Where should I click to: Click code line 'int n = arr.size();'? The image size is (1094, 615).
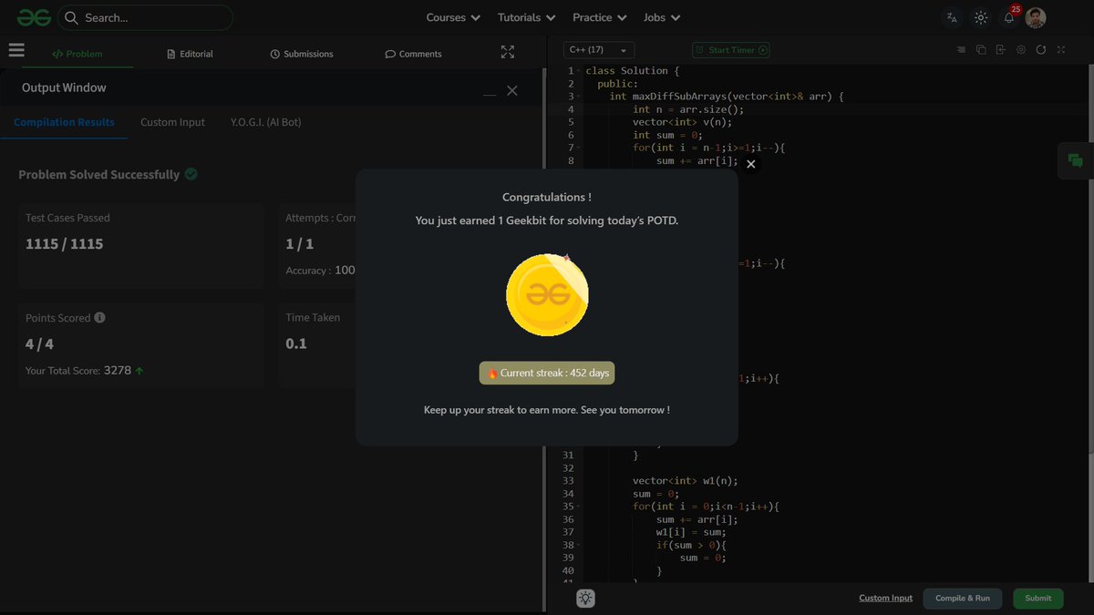[x=688, y=109]
